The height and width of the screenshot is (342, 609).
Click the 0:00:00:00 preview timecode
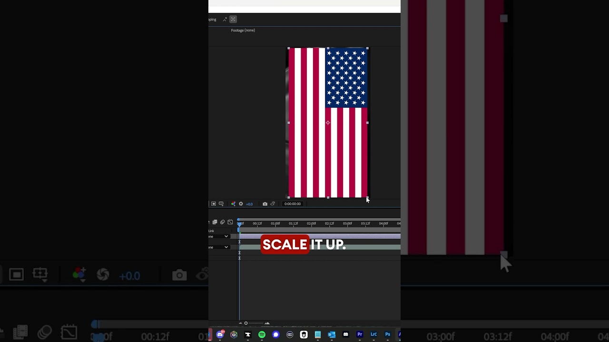click(x=293, y=204)
